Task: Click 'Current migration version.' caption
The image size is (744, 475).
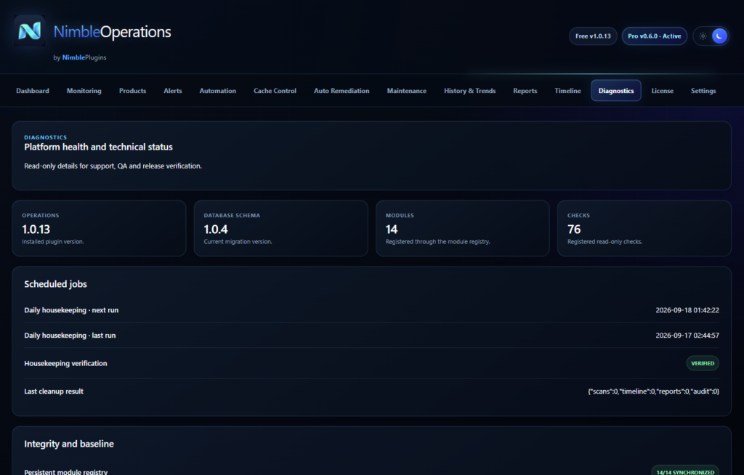Action: [x=238, y=242]
